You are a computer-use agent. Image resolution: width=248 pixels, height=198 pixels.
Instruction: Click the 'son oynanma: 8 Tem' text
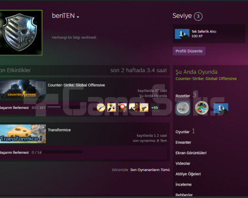click(x=150, y=140)
